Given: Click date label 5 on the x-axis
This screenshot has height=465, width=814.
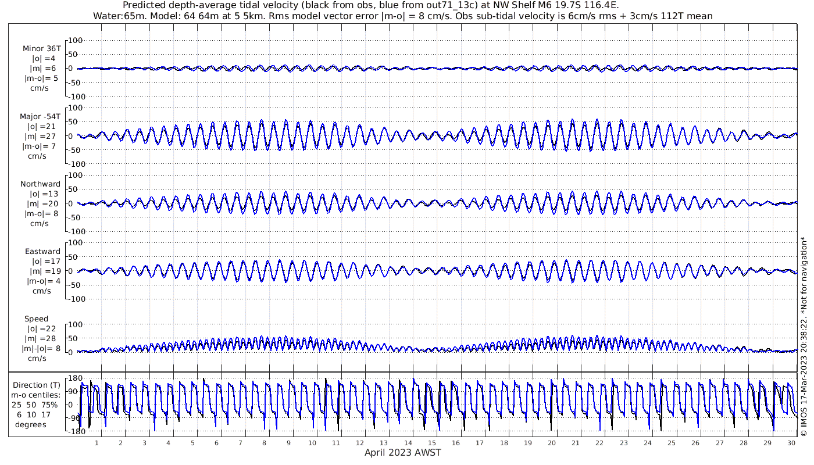Looking at the screenshot, I should (x=192, y=443).
